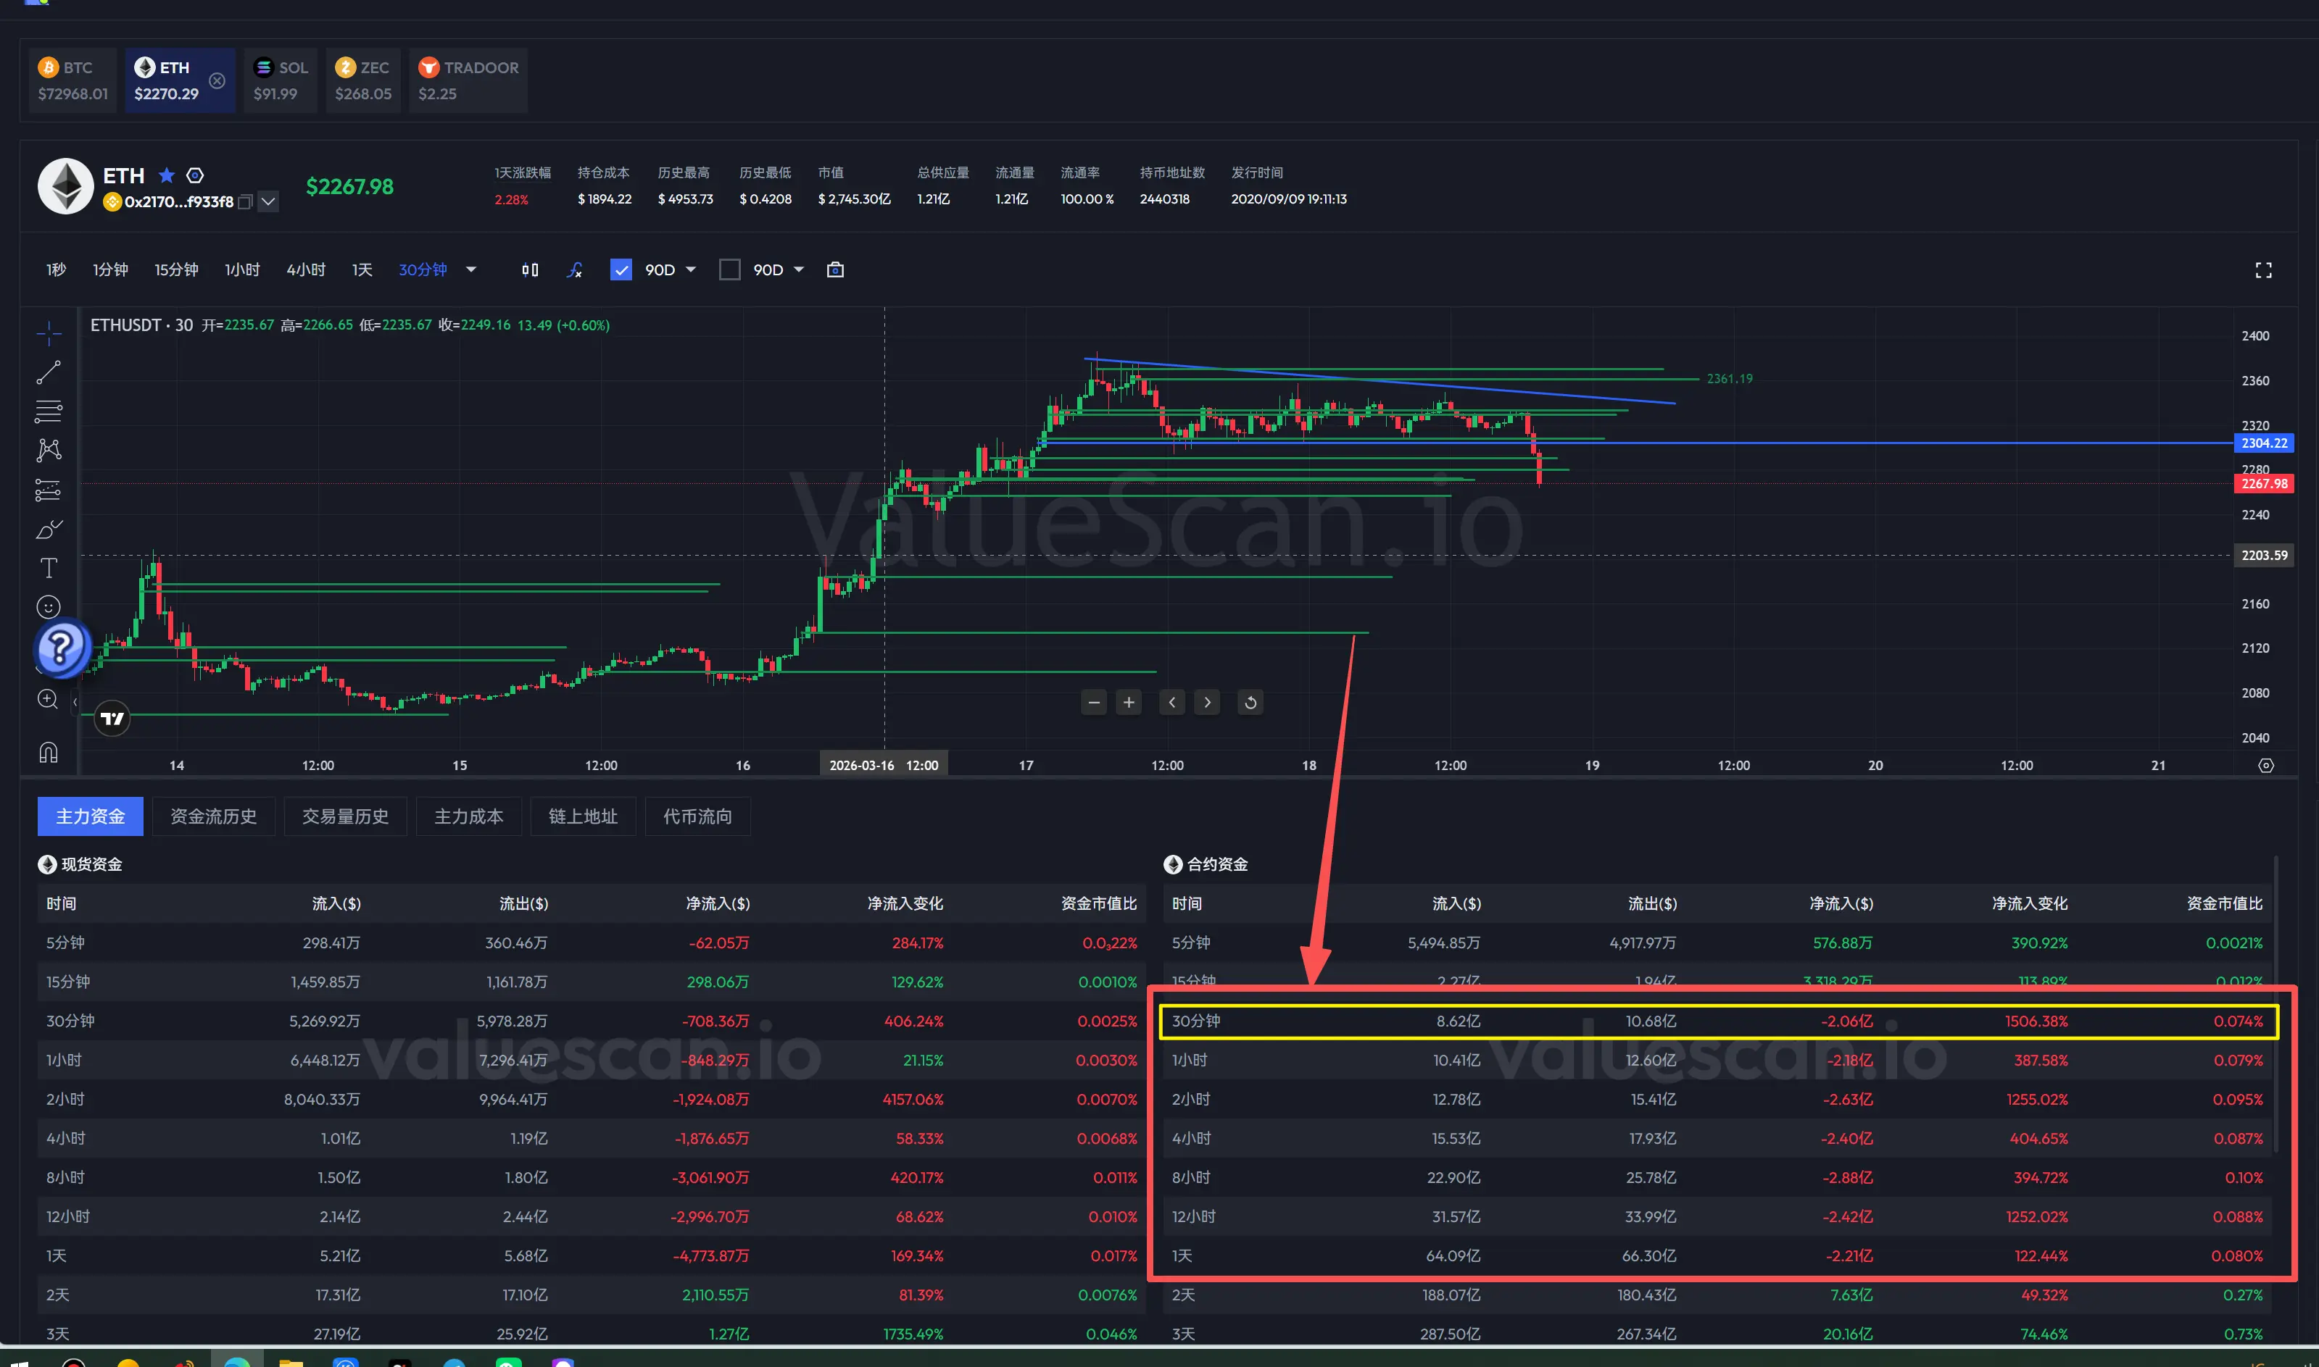2319x1367 pixels.
Task: Click the magnet snap tool icon
Action: pos(48,753)
